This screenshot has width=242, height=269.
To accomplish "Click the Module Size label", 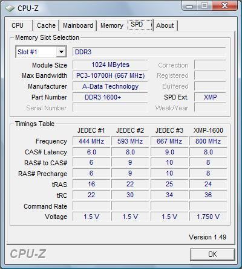I will (x=50, y=65).
